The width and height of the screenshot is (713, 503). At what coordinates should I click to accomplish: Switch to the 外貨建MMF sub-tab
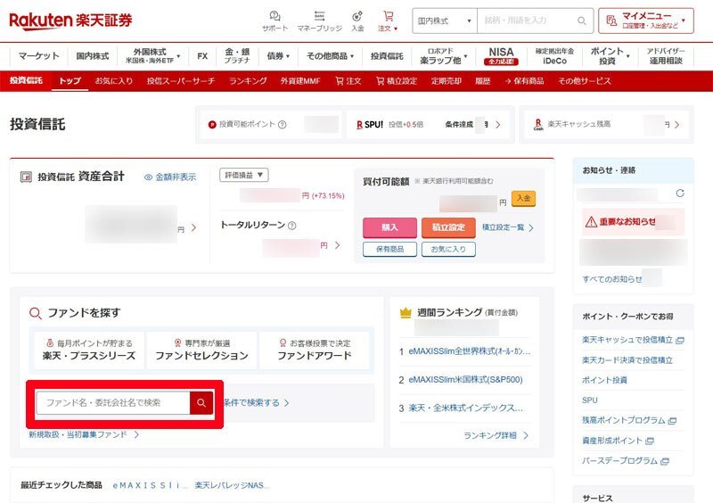click(x=300, y=81)
